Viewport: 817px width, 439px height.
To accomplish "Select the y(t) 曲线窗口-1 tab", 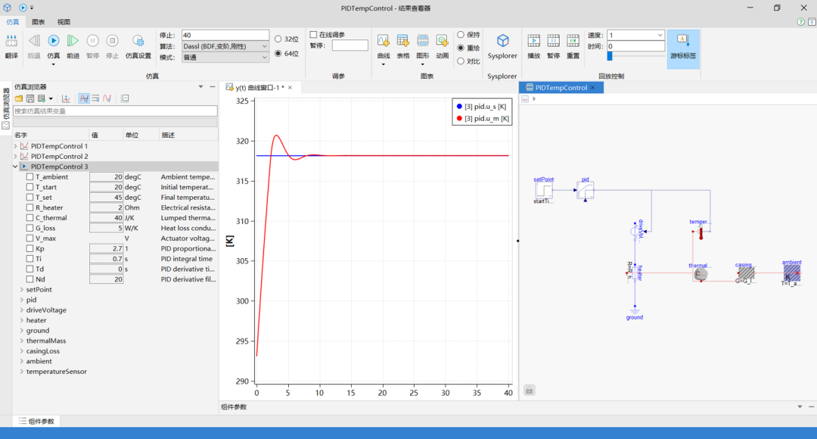I will coord(259,88).
